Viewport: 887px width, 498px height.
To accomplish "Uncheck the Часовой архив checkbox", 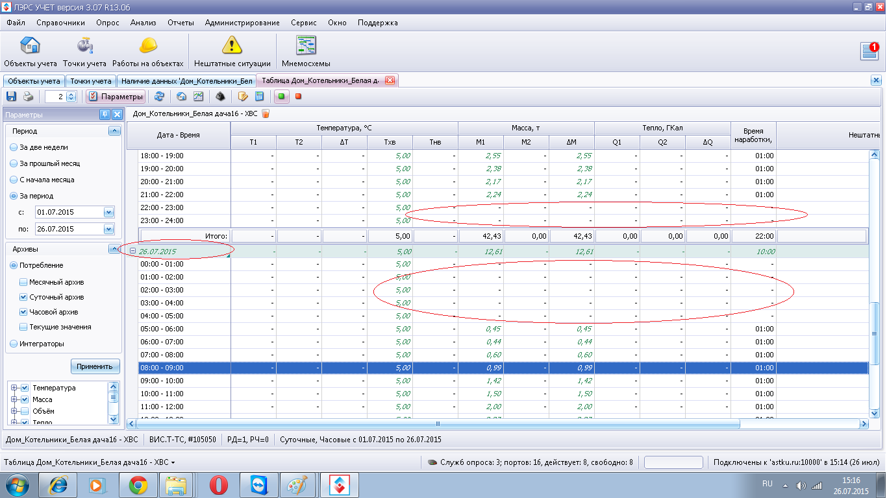I will 23,312.
